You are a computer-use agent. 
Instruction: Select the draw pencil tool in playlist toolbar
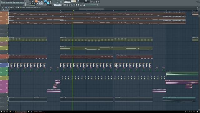tap(5, 7)
